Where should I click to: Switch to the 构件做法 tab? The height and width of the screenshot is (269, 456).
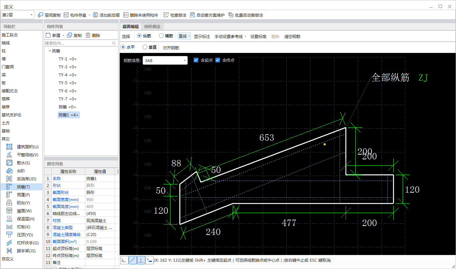[x=152, y=27]
